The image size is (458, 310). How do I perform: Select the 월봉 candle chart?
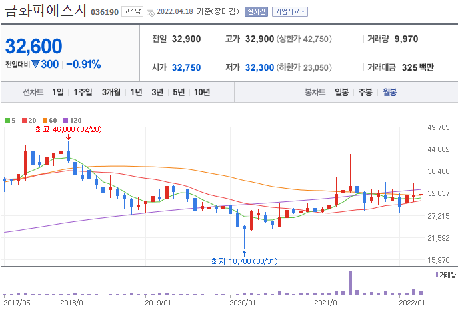point(389,92)
